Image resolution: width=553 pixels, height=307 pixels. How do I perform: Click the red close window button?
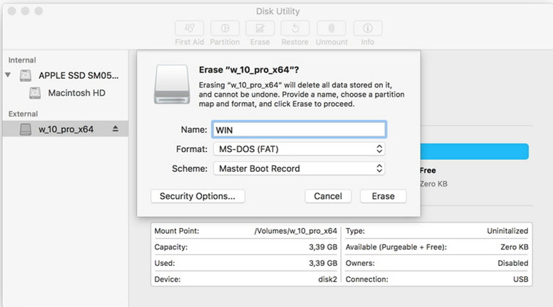click(11, 11)
